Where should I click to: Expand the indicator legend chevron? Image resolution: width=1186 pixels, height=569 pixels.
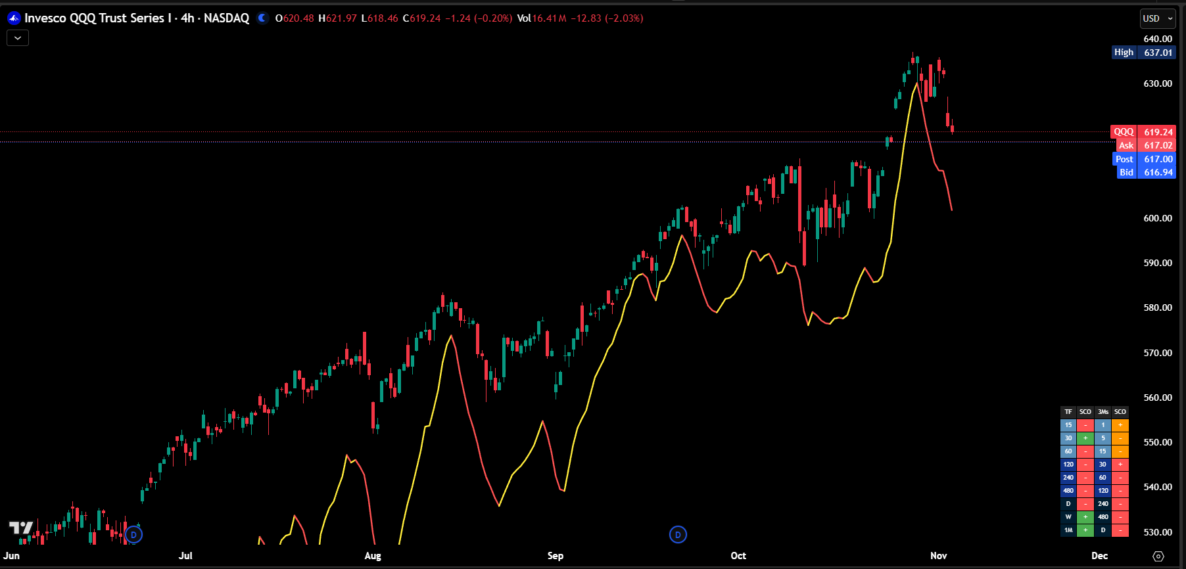18,38
